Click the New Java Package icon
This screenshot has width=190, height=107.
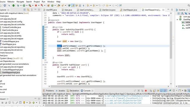click(48, 5)
